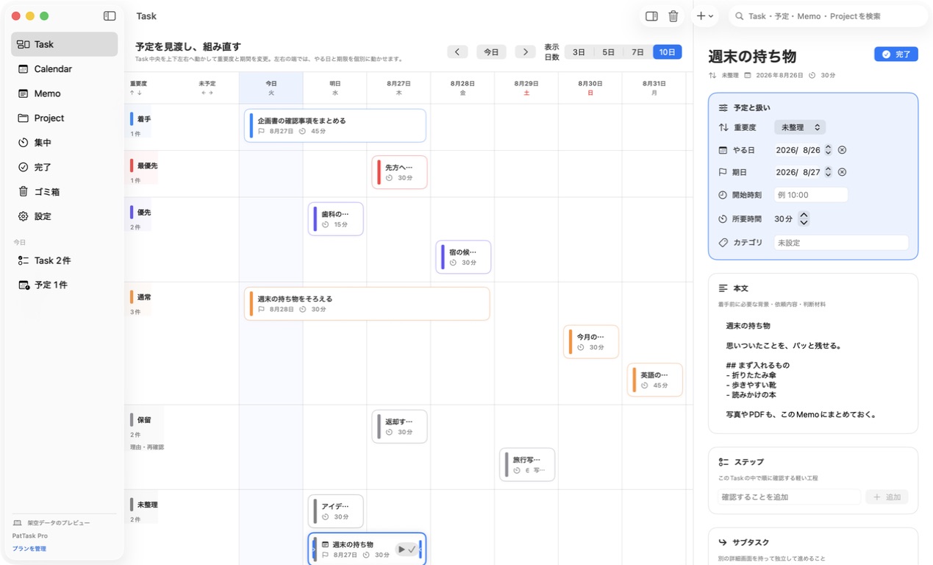Select the 歯科の… task card
The height and width of the screenshot is (565, 933).
(x=335, y=219)
